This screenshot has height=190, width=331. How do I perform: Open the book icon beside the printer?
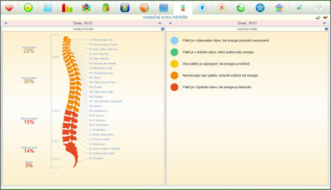tap(325, 18)
